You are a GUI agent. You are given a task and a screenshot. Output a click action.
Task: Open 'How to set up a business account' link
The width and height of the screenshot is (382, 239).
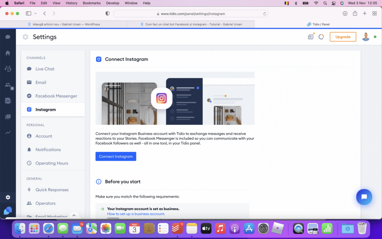click(136, 214)
